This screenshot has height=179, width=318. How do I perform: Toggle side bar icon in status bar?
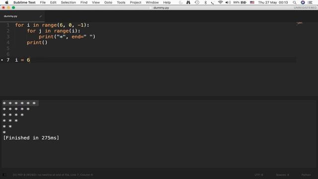[4, 175]
